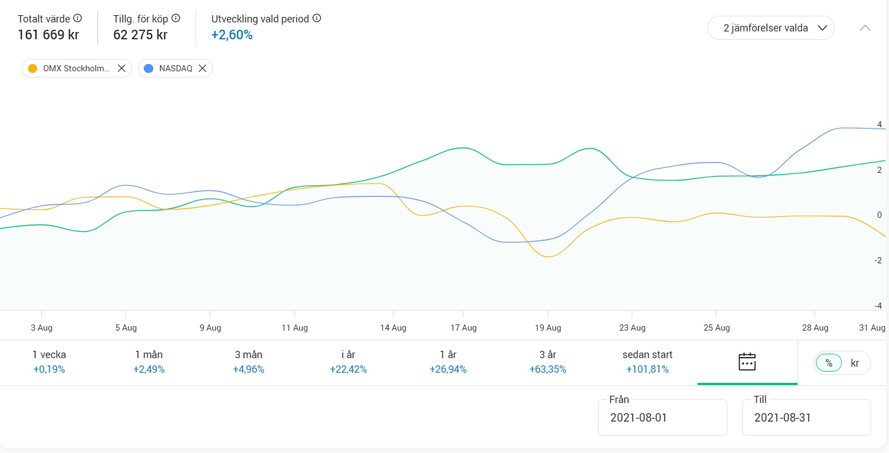Collapse the chart panel with chevron
889x453 pixels.
pos(865,28)
